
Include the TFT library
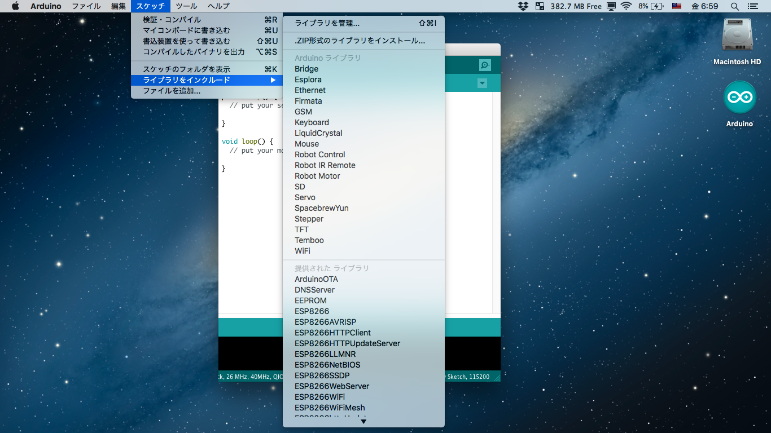363,229
